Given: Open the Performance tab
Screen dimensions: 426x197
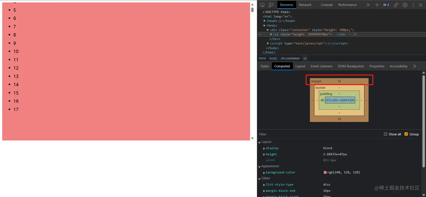Looking at the screenshot, I should 347,5.
